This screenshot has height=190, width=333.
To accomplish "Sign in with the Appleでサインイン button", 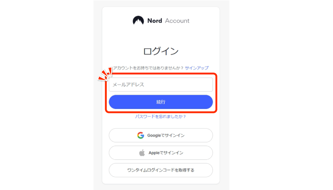I will click(x=161, y=153).
